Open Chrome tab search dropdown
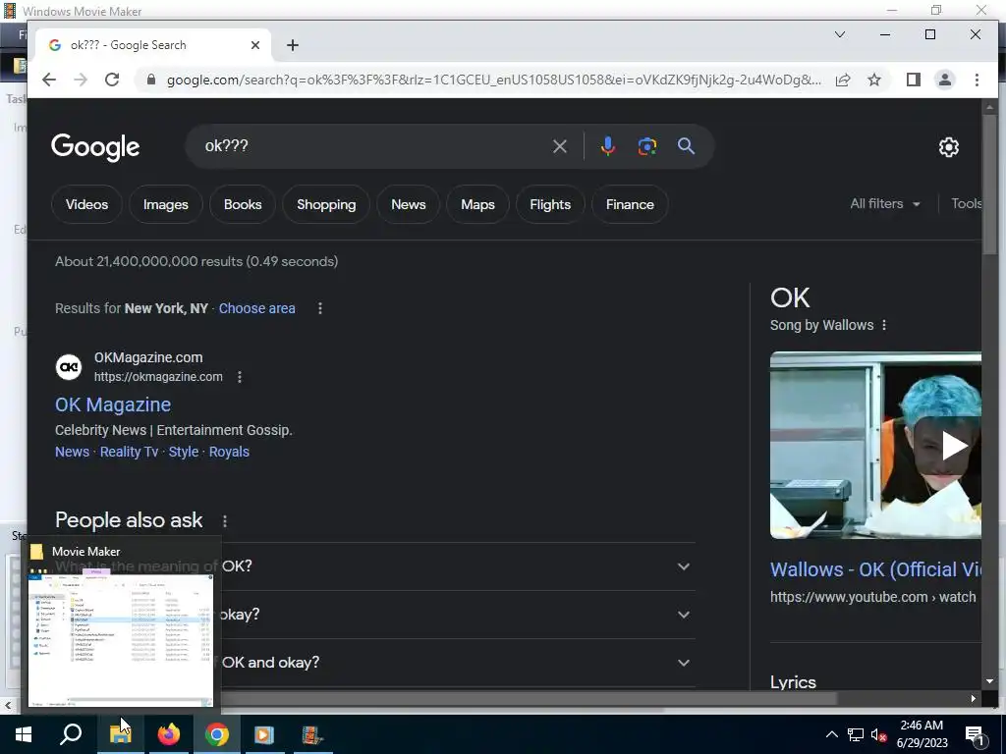Screen dimensions: 1006x754 [839, 34]
